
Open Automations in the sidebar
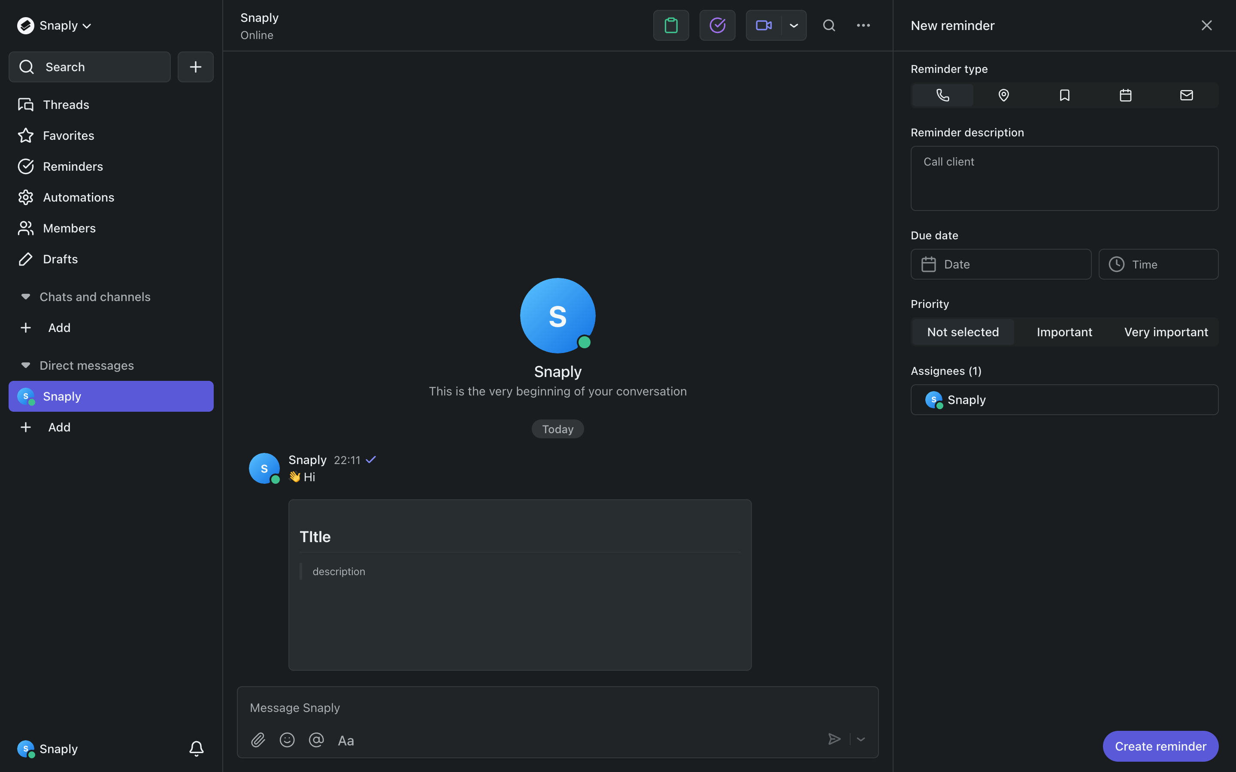(111, 197)
